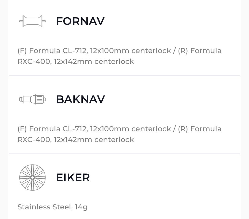Click the front hub icon beside FORNAV

[x=32, y=21]
